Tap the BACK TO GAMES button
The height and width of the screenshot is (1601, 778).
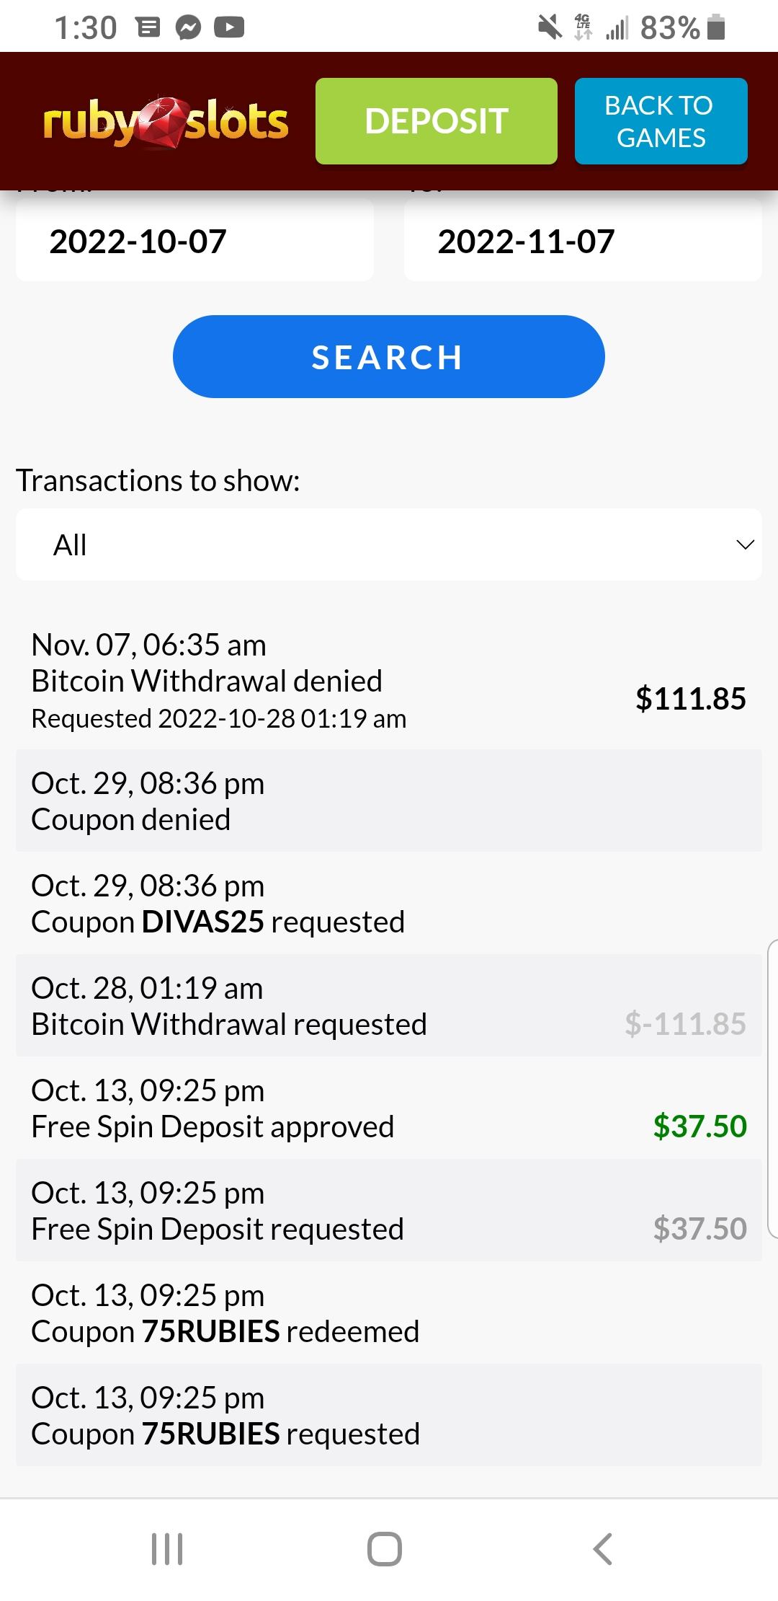pos(661,121)
